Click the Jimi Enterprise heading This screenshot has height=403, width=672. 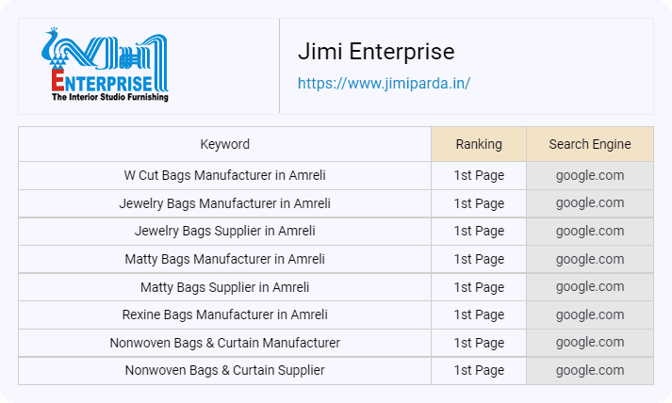click(376, 52)
